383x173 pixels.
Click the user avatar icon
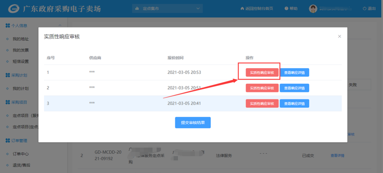point(313,9)
